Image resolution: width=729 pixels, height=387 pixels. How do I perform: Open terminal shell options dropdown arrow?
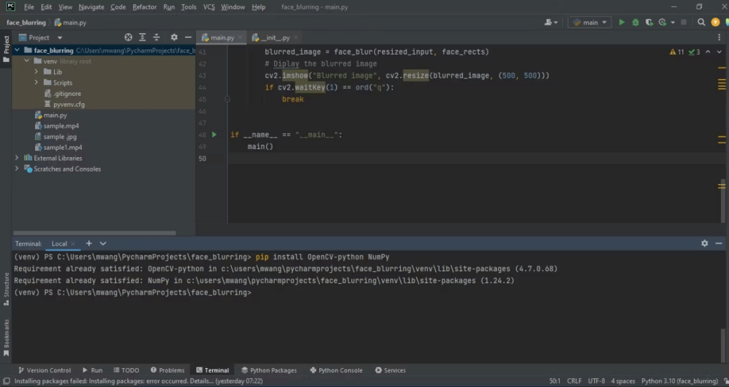click(x=103, y=243)
